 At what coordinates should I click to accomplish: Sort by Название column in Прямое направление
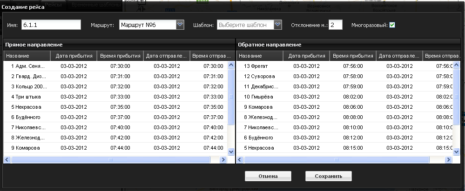click(27, 56)
